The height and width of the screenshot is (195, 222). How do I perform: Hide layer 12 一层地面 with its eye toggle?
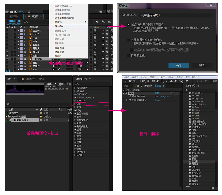pos(7,59)
